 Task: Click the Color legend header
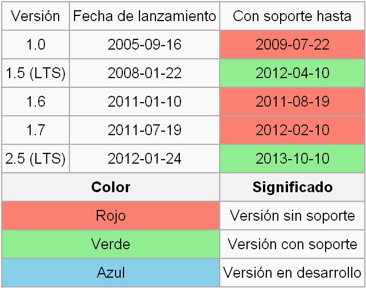110,187
